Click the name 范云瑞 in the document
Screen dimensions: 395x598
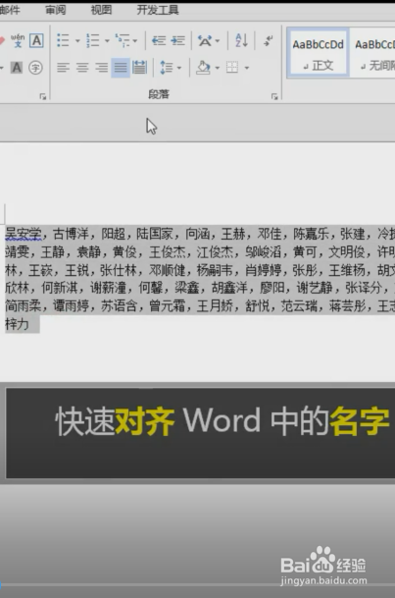click(x=299, y=305)
